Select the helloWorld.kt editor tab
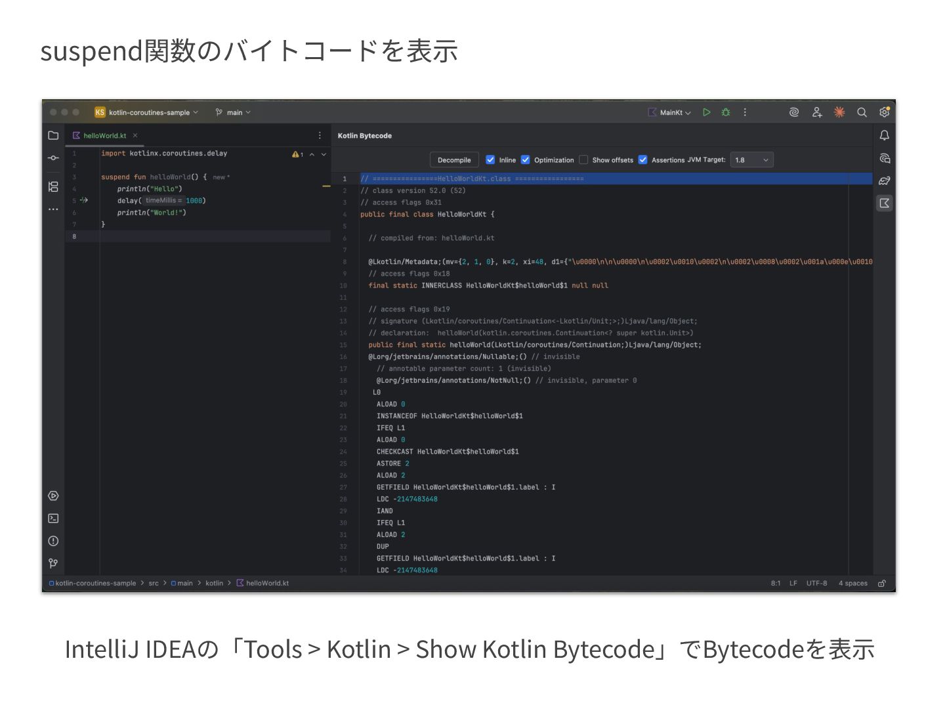This screenshot has height=709, width=945. tap(104, 135)
